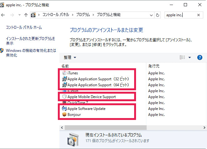Screen dimensions: 207x149
Task: Select iTunes in the program list
Action: tap(73, 73)
